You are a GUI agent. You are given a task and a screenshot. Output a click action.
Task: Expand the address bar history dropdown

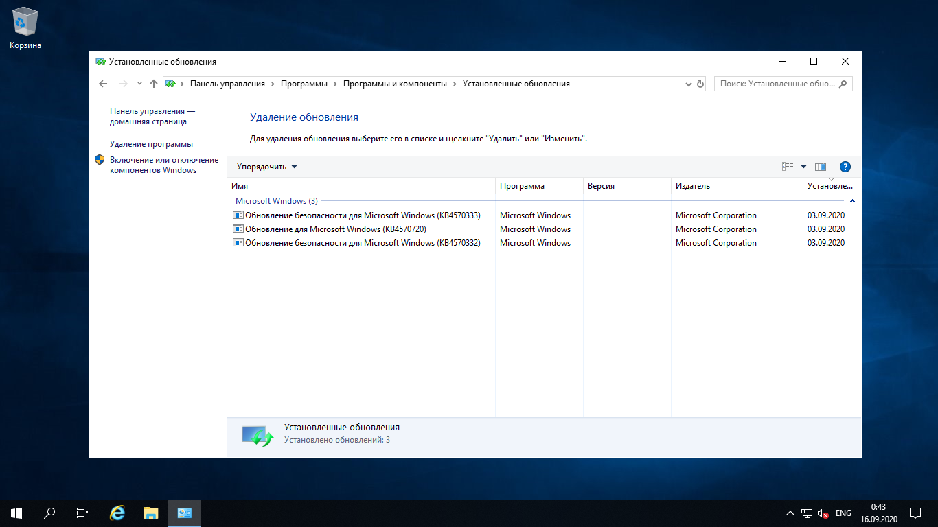(689, 84)
